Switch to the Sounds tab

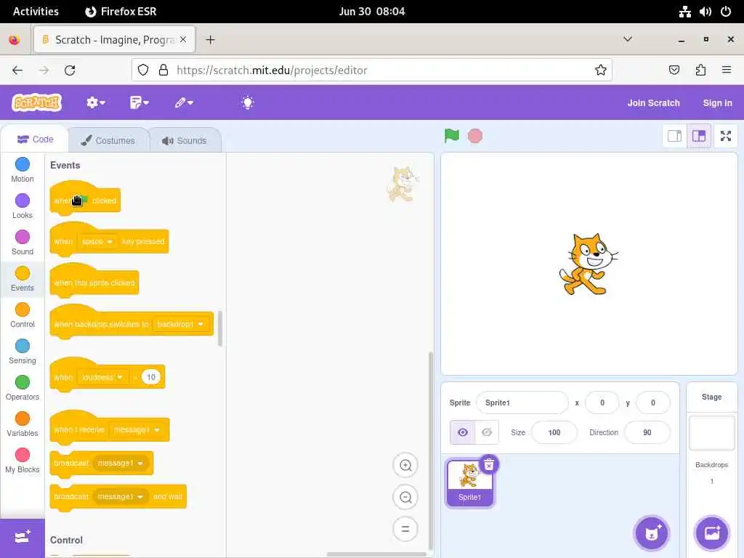point(185,140)
